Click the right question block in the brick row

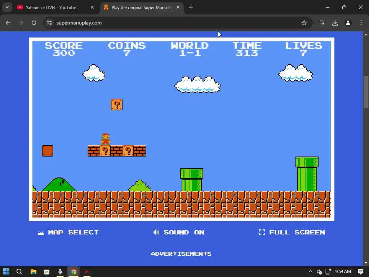pyautogui.click(x=128, y=151)
